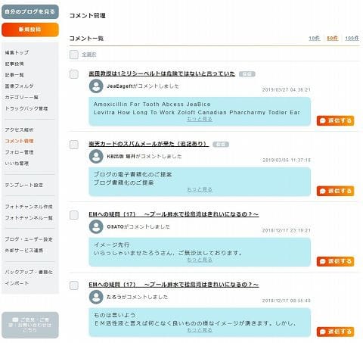
Task: Check the box for JeaEageft's comment
Action: click(x=74, y=74)
